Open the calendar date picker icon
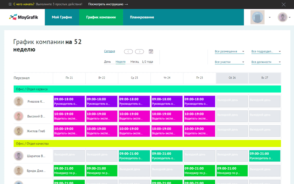 click(x=151, y=52)
